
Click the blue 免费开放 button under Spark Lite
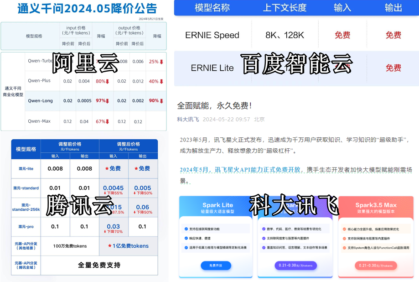[216, 265]
